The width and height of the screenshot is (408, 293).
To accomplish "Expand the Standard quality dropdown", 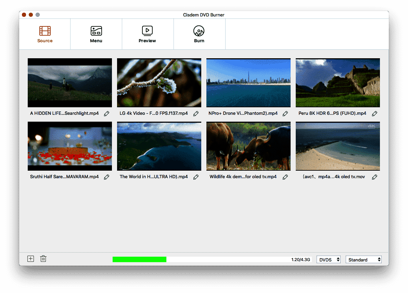I will tap(364, 260).
